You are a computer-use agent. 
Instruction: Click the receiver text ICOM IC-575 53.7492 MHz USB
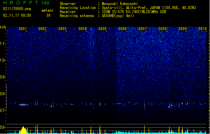pos(134,12)
